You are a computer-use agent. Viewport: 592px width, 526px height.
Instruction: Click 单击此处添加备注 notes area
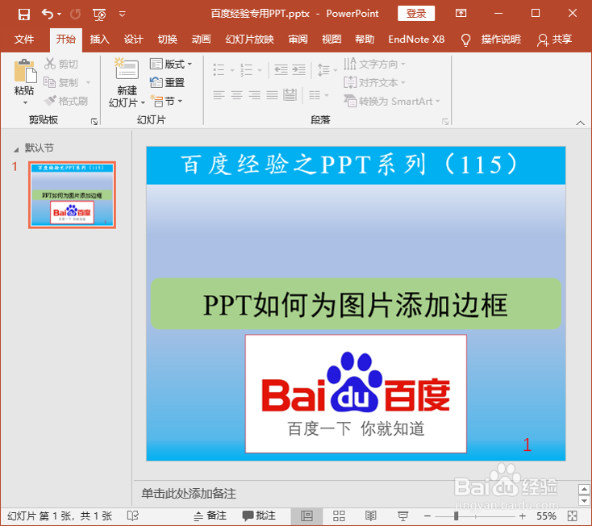pos(189,493)
